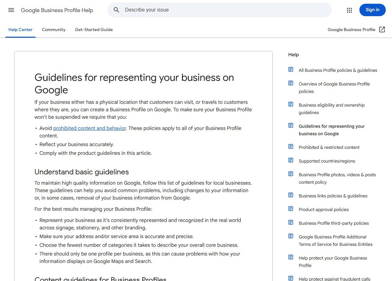
Task: Click the bullet about choosing fewest categories
Action: pyautogui.click(x=139, y=245)
